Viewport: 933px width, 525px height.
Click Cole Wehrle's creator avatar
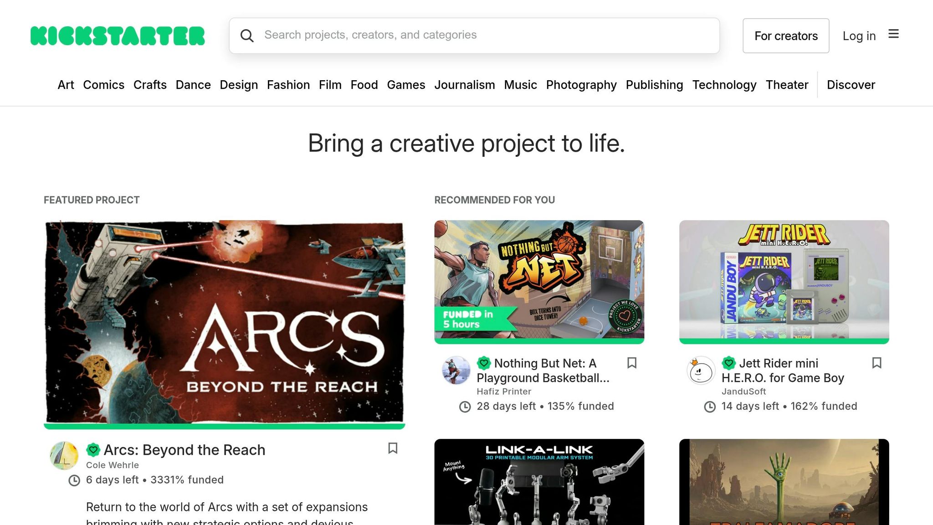click(64, 455)
